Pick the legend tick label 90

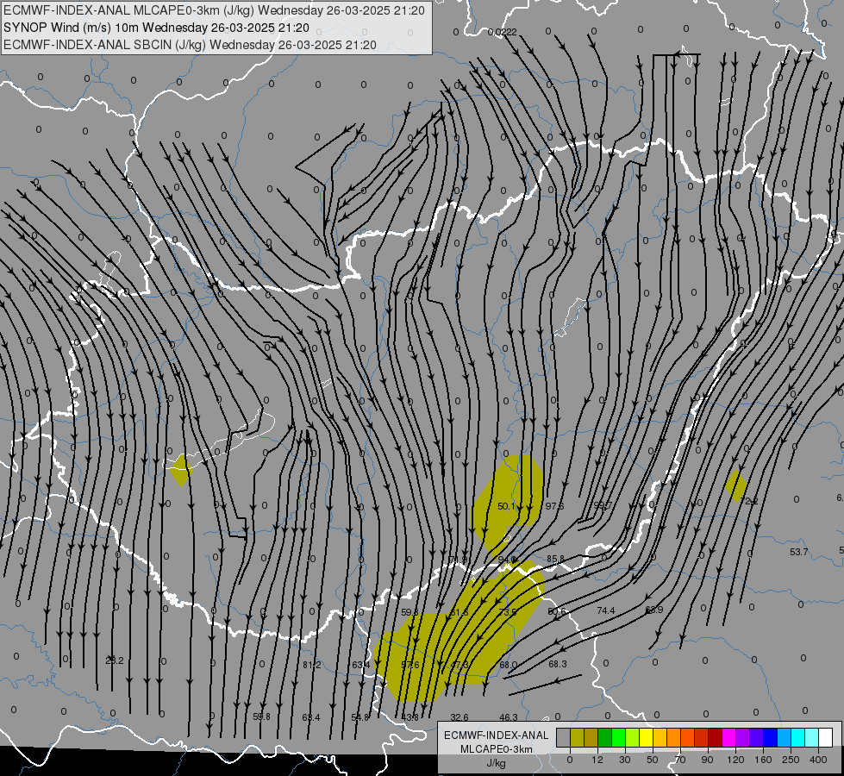pyautogui.click(x=707, y=760)
